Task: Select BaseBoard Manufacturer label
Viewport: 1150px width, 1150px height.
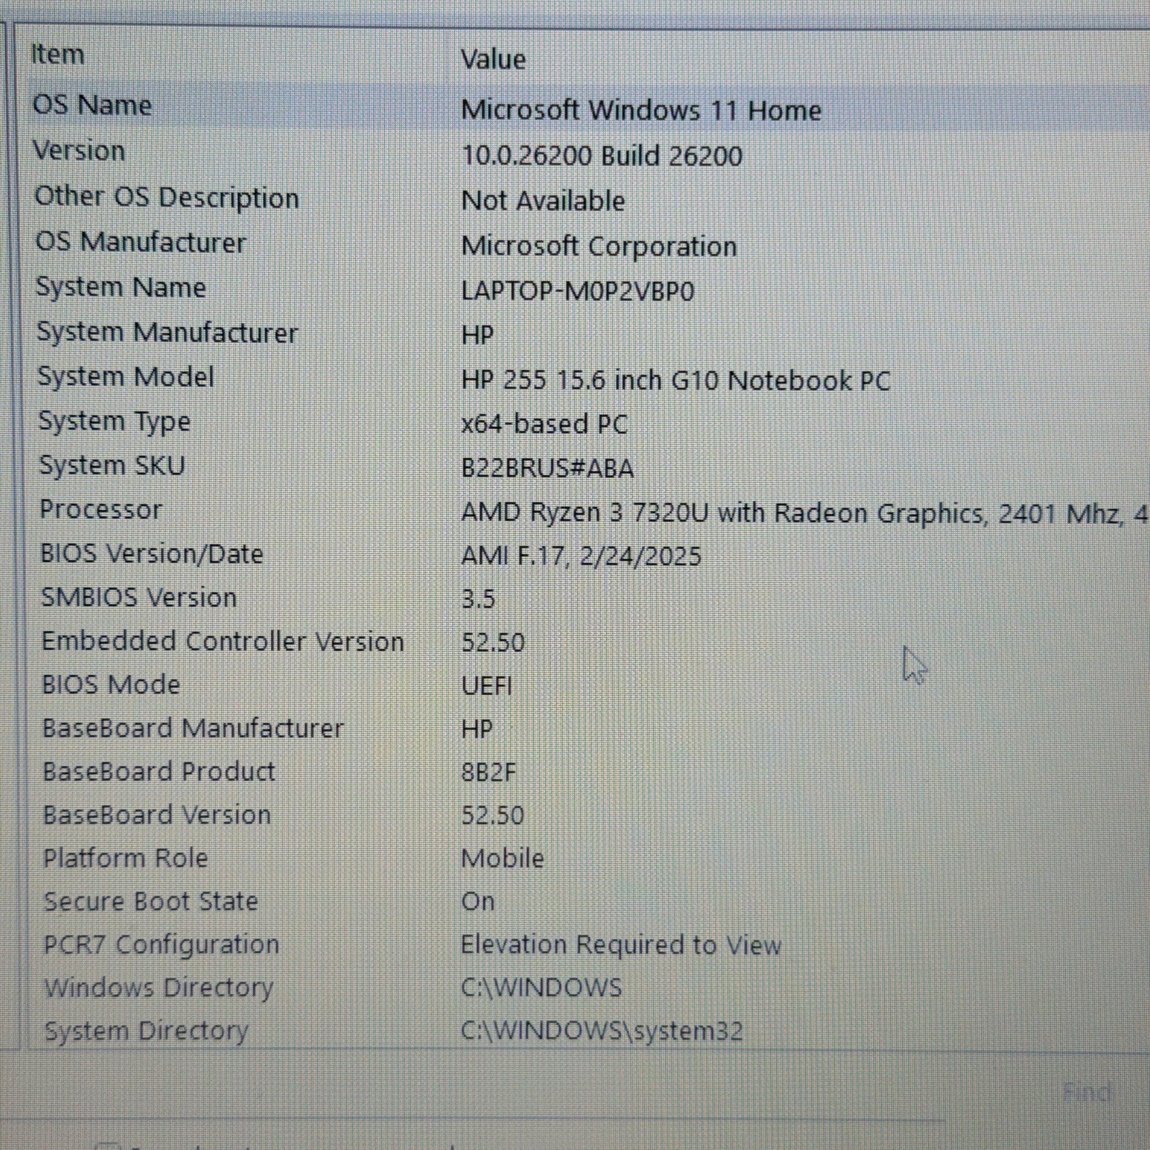Action: (x=193, y=728)
